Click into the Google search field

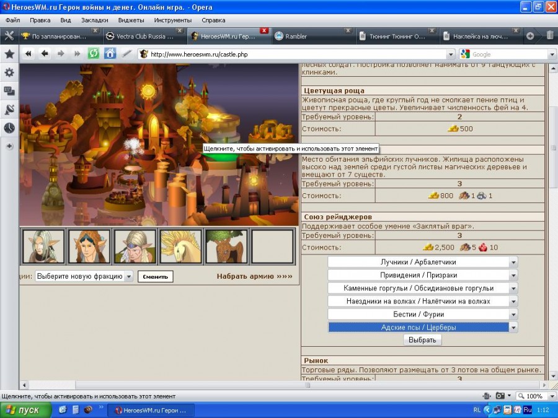tap(510, 54)
